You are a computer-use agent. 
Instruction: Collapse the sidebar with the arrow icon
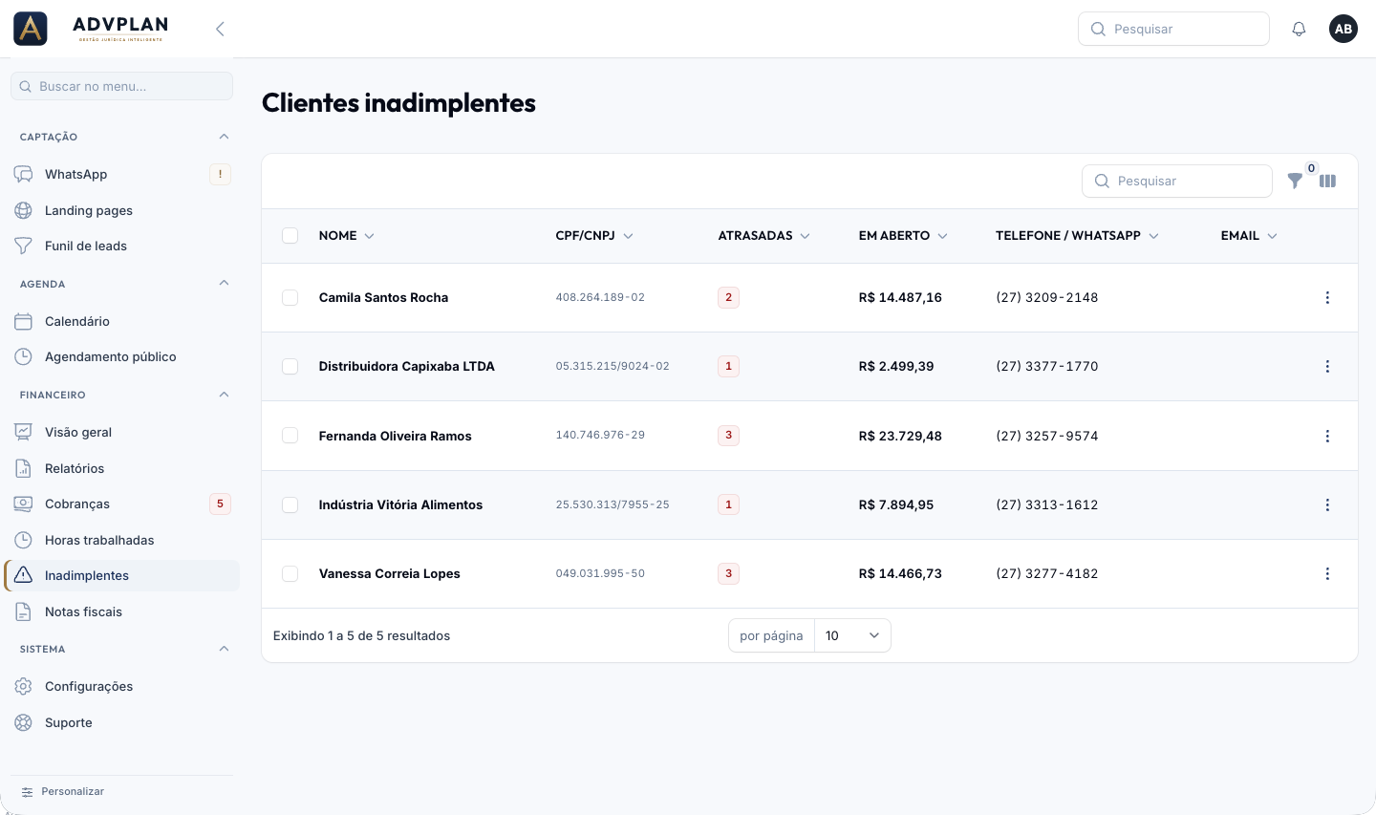click(x=220, y=29)
